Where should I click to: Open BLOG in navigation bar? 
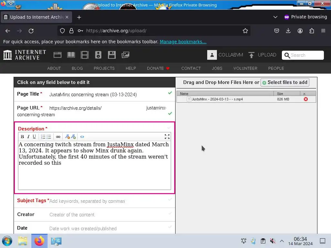pos(77,68)
